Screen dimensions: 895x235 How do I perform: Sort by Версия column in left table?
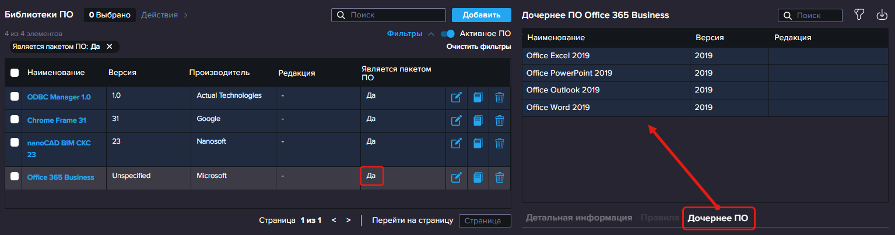pyautogui.click(x=122, y=73)
